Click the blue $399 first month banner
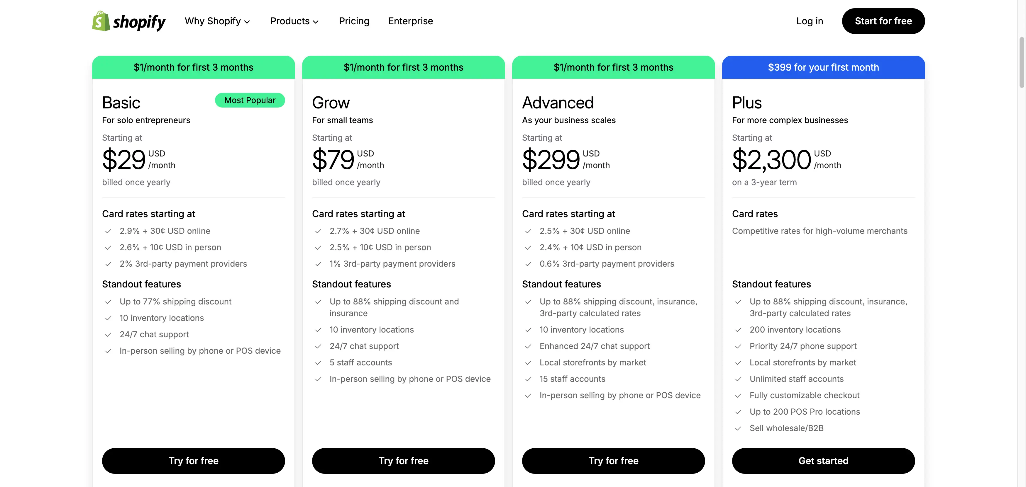1026x487 pixels. 823,67
